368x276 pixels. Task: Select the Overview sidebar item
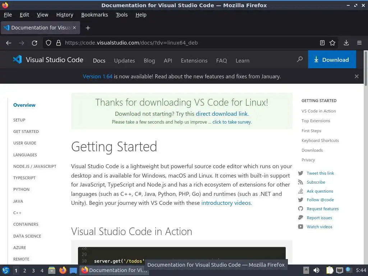coord(24,105)
